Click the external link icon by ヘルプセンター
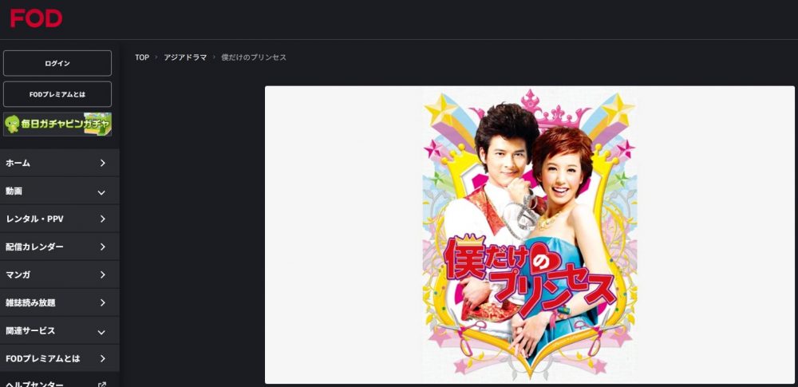Screen dimensions: 798x387 pos(102,385)
